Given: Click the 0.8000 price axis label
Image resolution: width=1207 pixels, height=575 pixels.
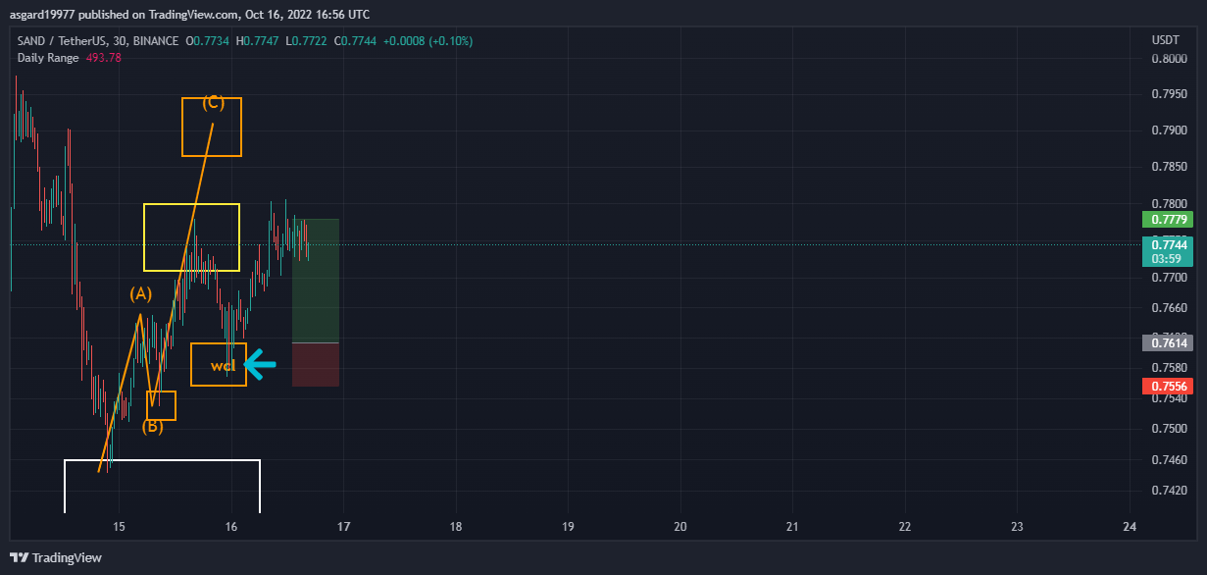Looking at the screenshot, I should click(x=1169, y=59).
